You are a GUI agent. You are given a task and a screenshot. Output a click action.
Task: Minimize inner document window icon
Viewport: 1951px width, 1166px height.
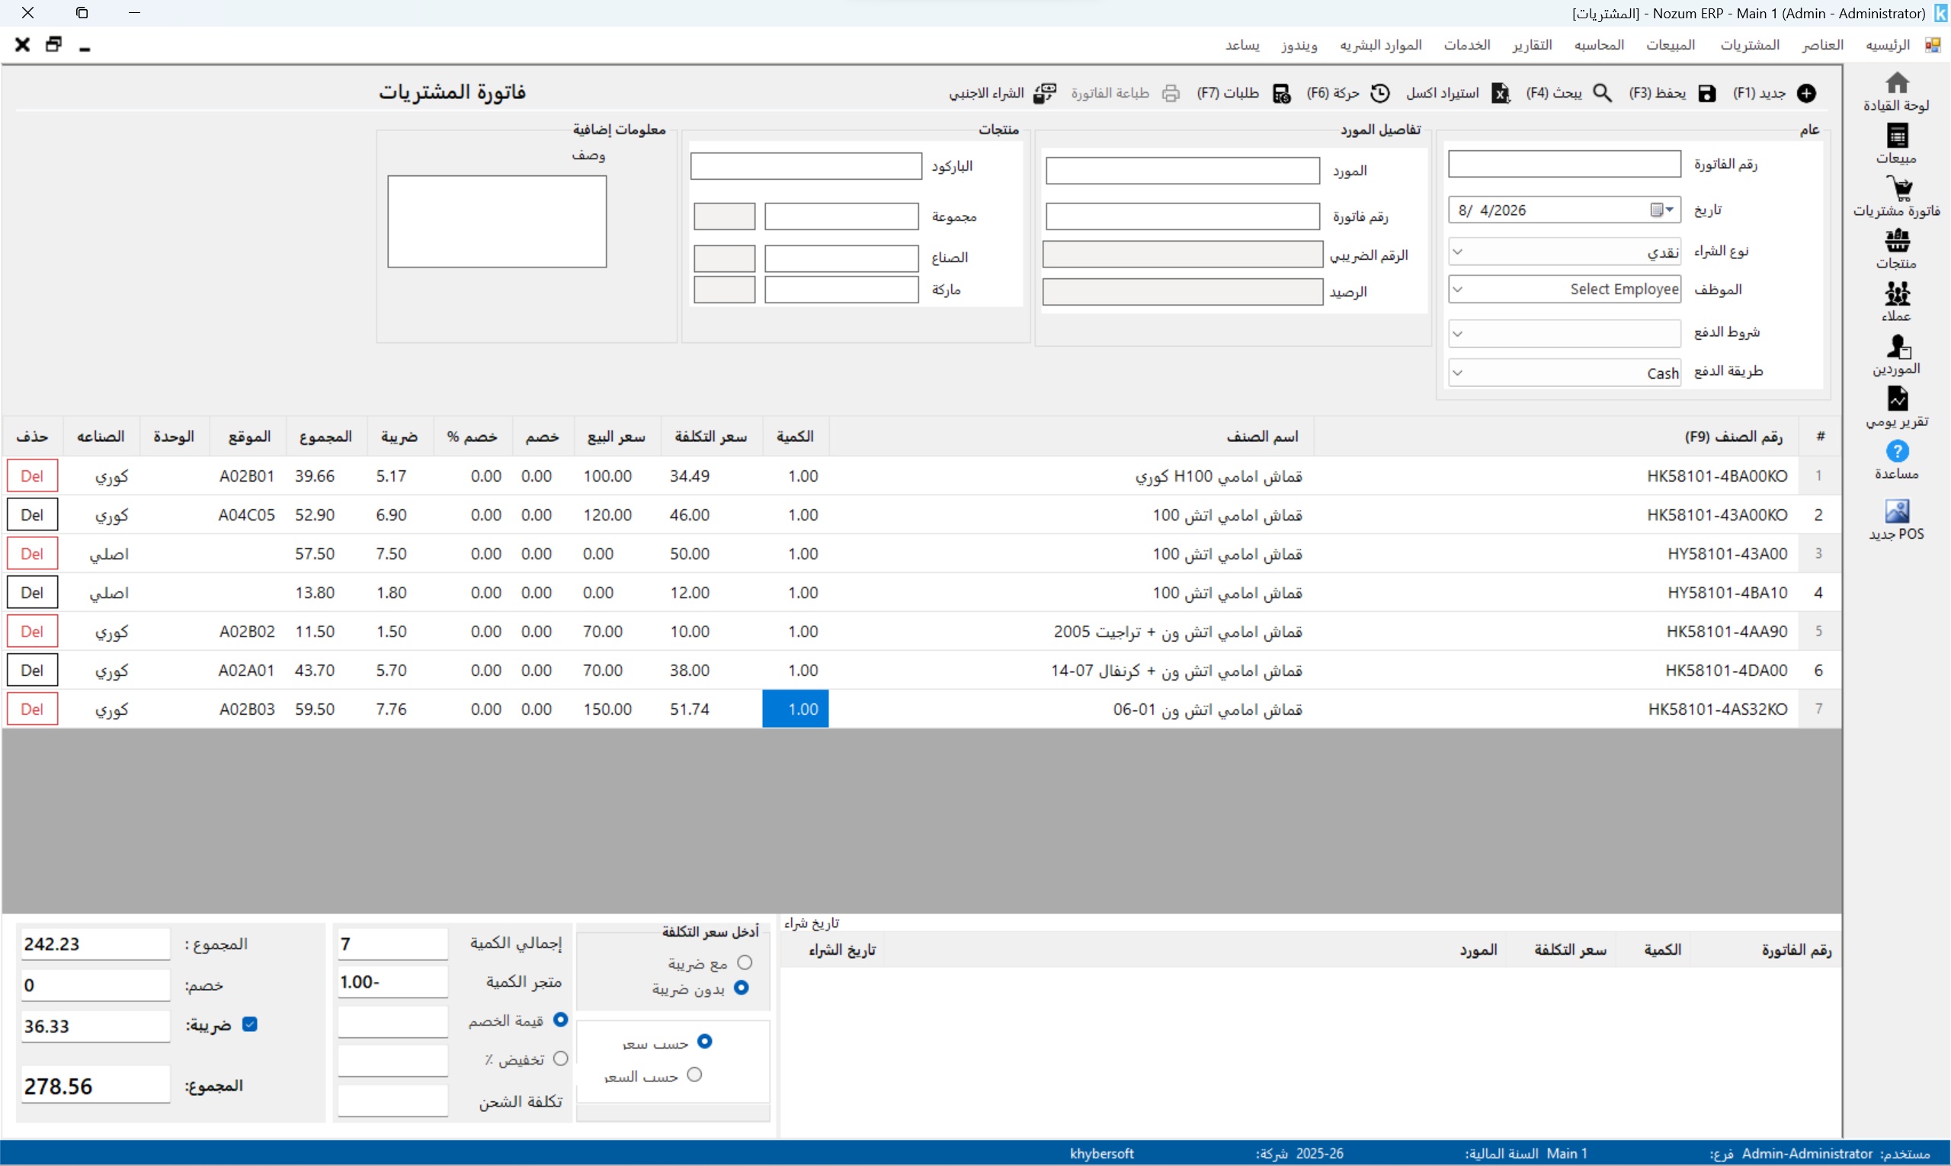pos(85,49)
